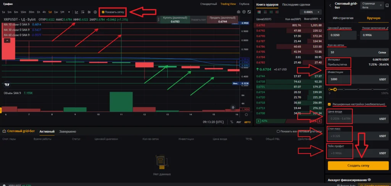Select 1s timeframe
The image size is (391, 186).
pos(3,12)
